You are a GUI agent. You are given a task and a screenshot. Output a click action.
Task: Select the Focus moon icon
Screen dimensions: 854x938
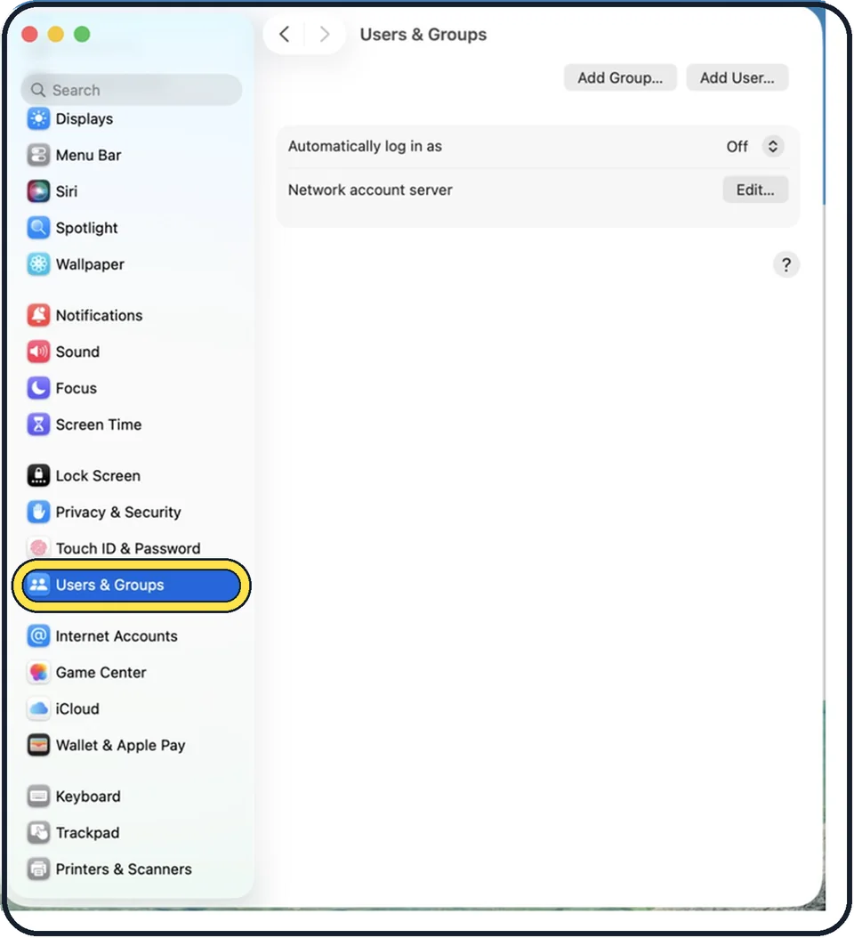[39, 388]
